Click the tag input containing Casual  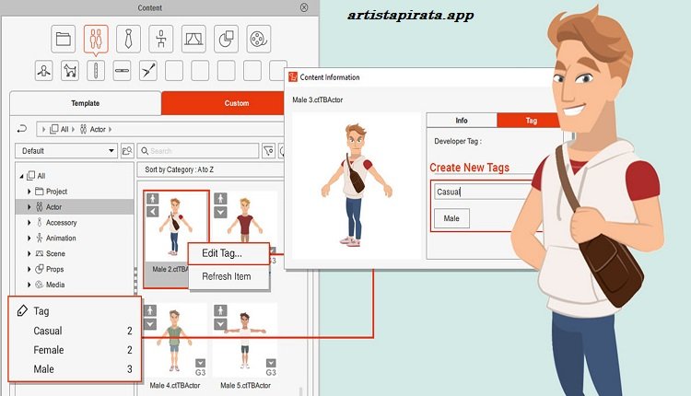(484, 192)
